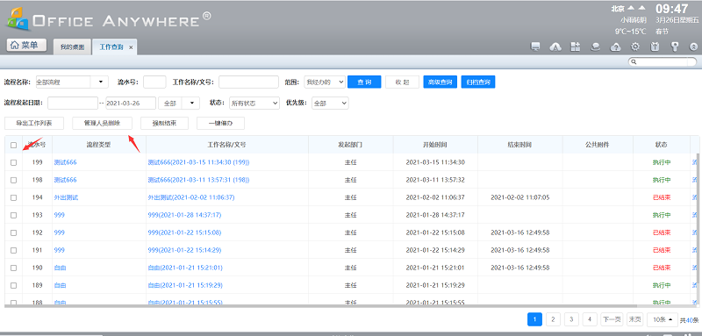Click 导出工作列表 export button
This screenshot has height=336, width=702.
tap(34, 123)
